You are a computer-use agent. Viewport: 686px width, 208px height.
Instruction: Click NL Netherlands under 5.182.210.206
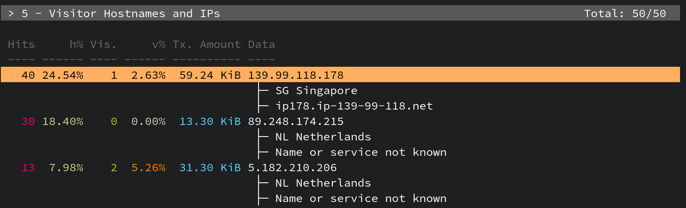323,183
